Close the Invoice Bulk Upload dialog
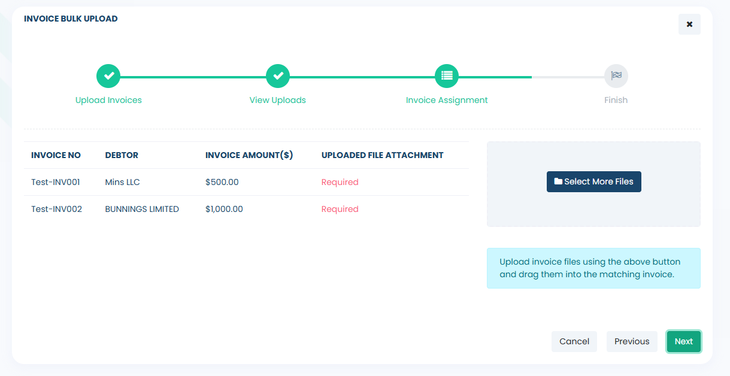Screen dimensions: 730x376 (689, 25)
